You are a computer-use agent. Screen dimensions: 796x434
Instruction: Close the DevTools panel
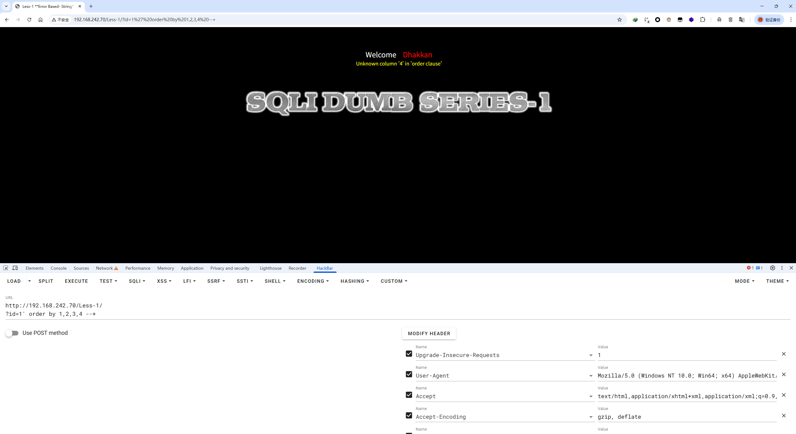coord(791,268)
